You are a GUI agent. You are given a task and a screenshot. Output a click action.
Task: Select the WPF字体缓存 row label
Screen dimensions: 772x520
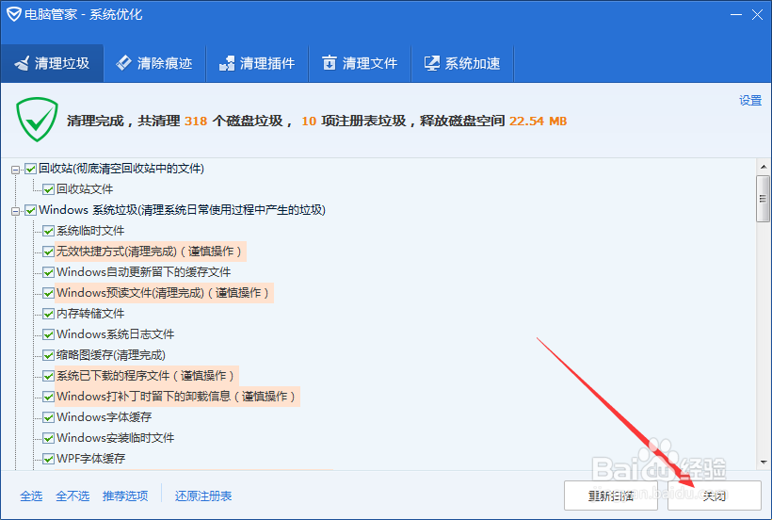91,459
